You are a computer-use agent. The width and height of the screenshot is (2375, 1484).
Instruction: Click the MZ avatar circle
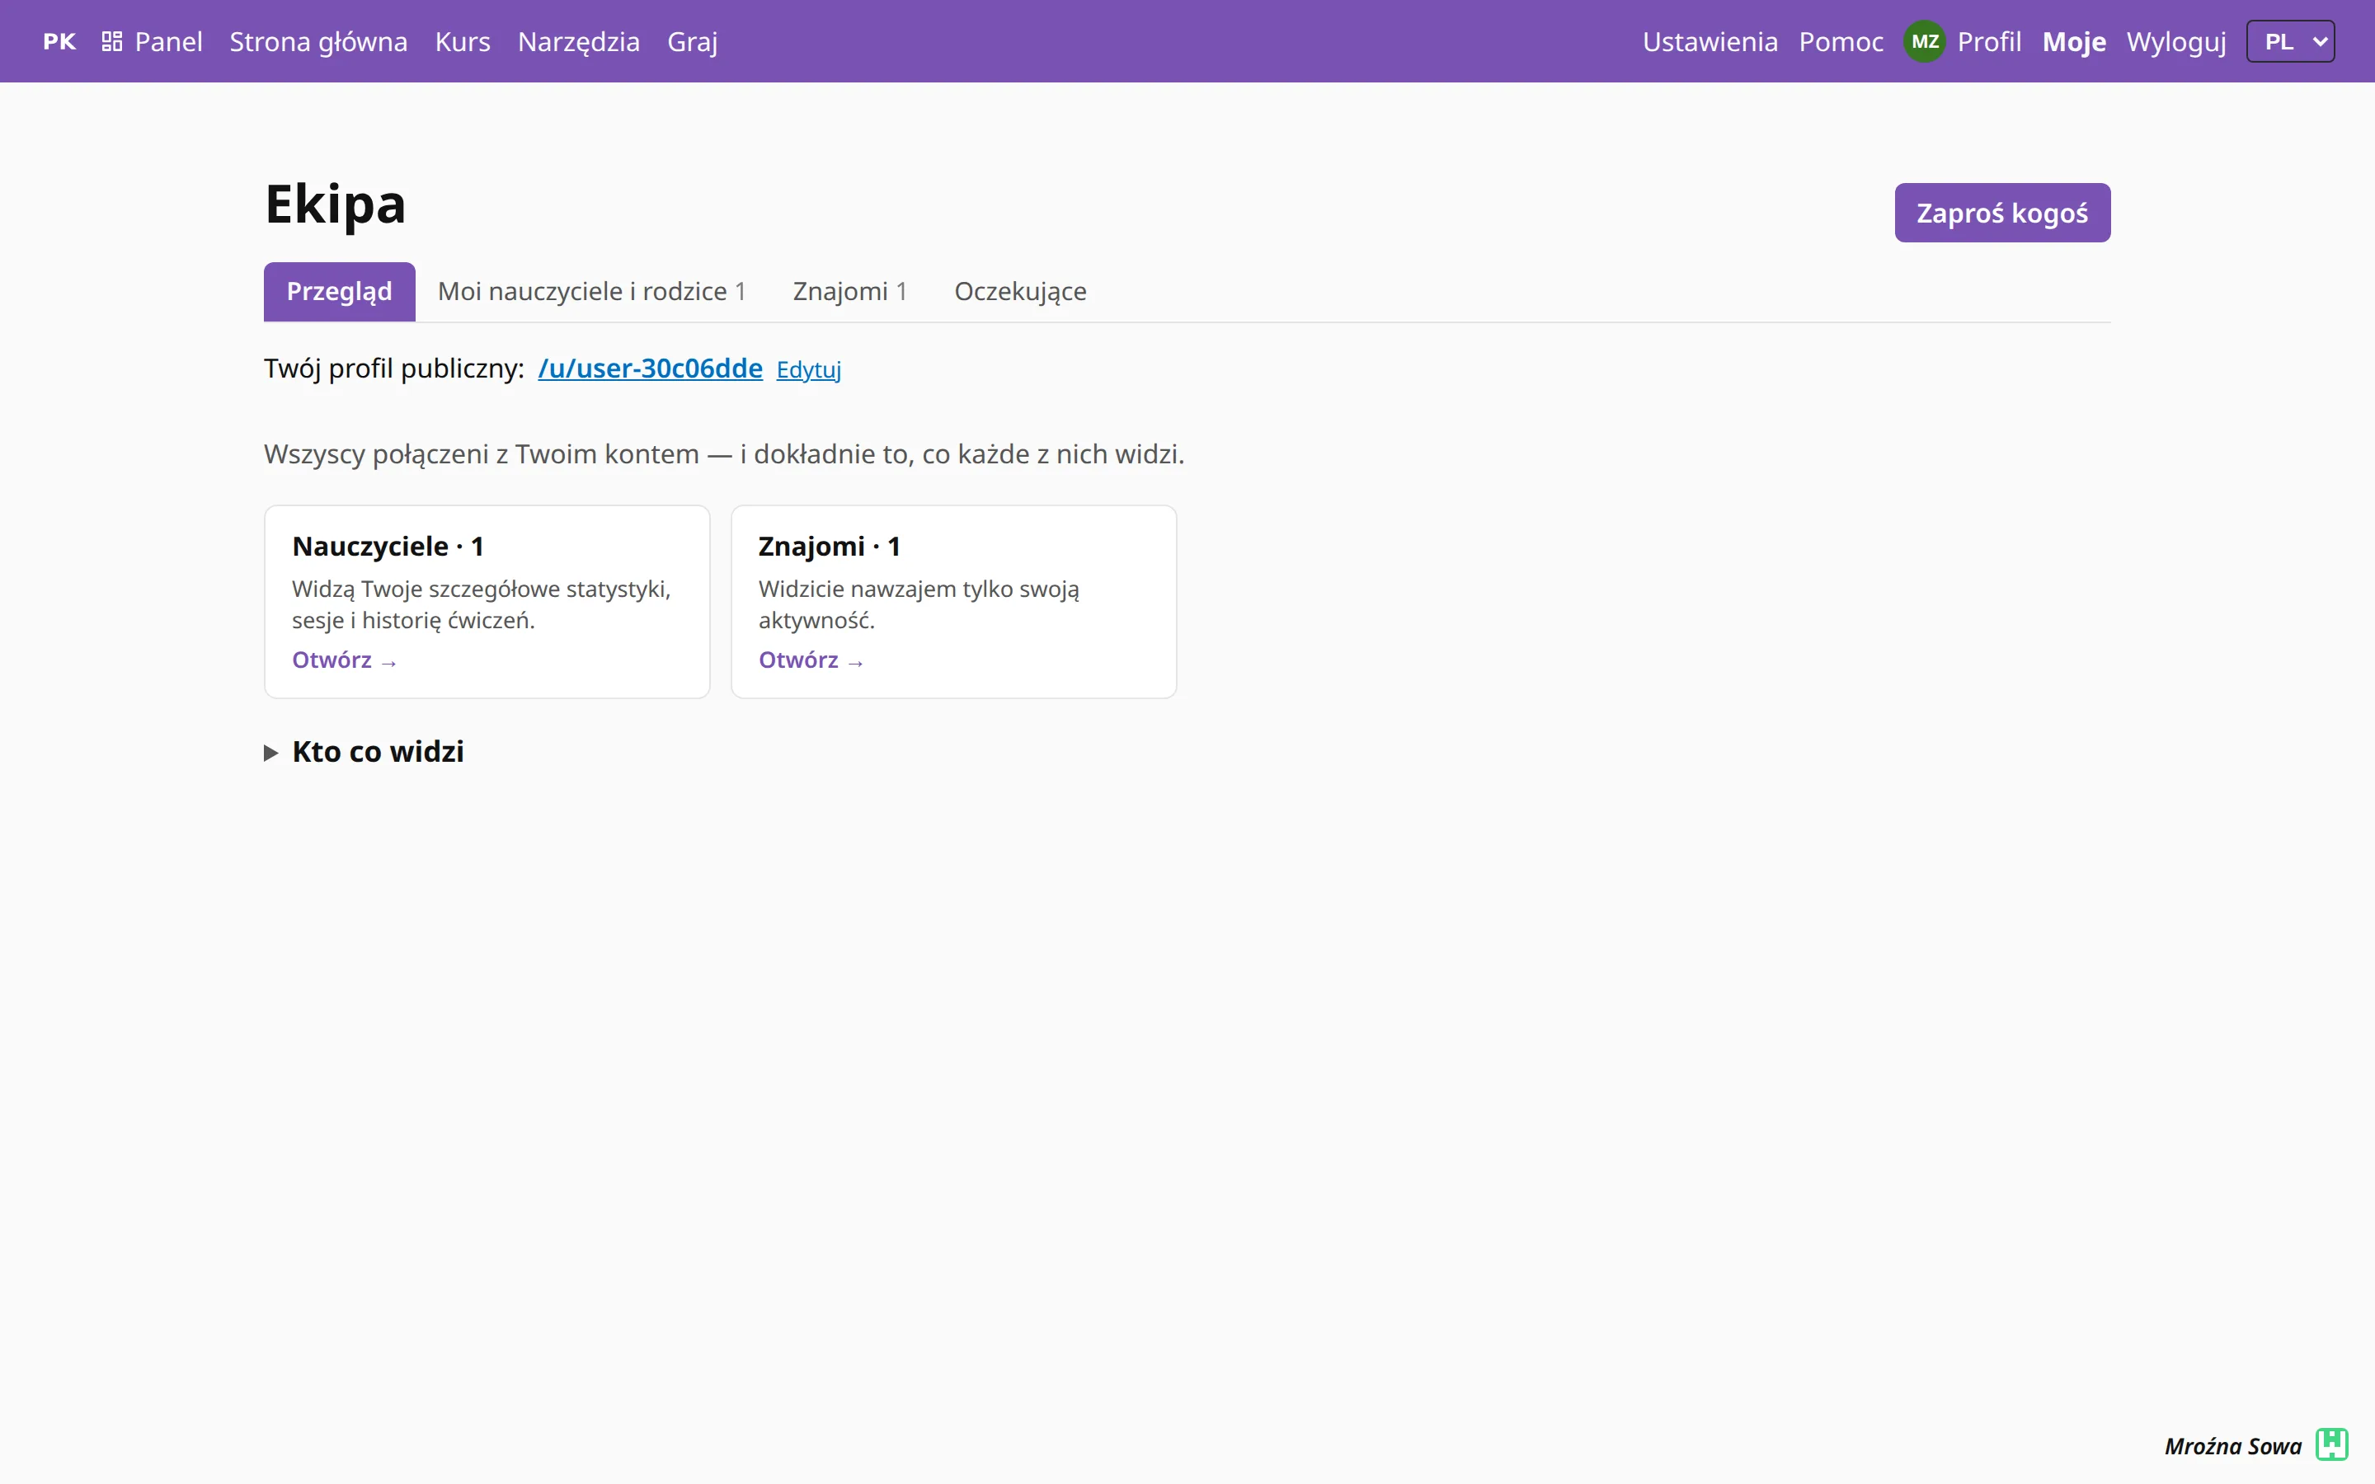(x=1925, y=41)
